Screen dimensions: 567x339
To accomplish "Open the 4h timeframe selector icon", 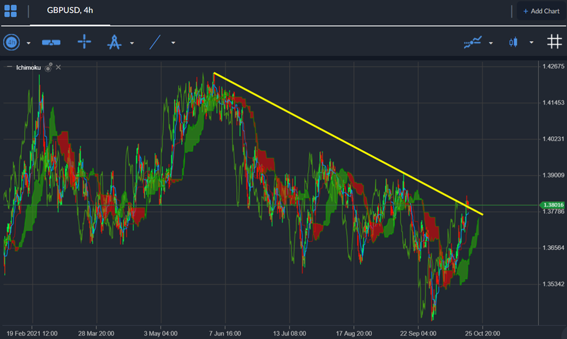I will (12, 42).
